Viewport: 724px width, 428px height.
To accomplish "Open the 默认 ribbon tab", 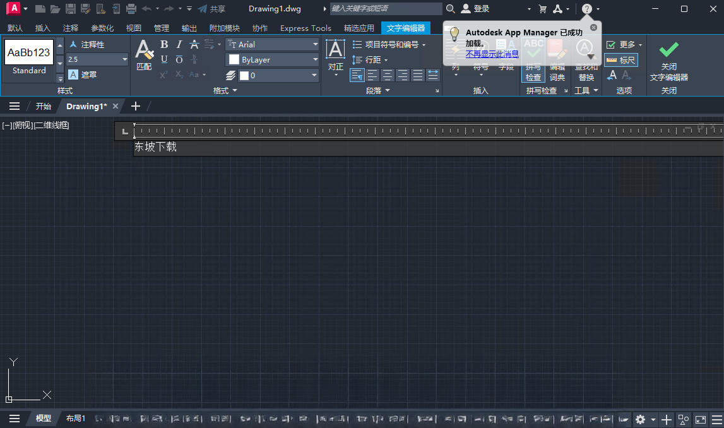I will coord(15,28).
